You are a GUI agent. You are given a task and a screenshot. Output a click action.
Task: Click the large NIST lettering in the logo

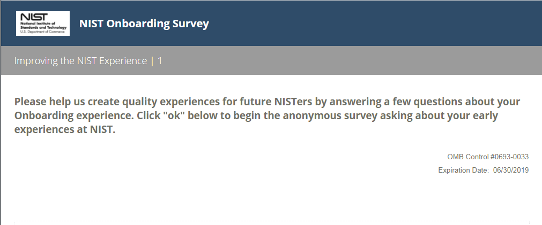(31, 17)
